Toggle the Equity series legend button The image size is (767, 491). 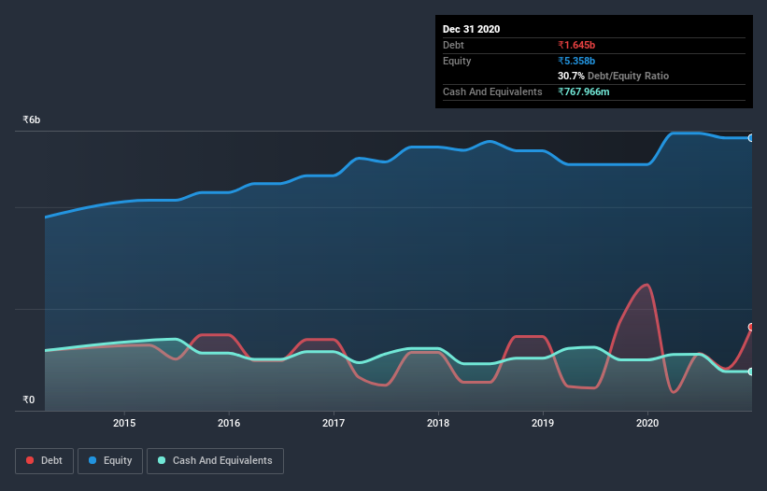(110, 461)
